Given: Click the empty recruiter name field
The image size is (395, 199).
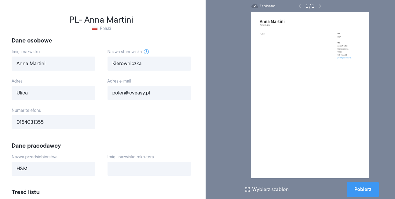Looking at the screenshot, I should (x=149, y=169).
